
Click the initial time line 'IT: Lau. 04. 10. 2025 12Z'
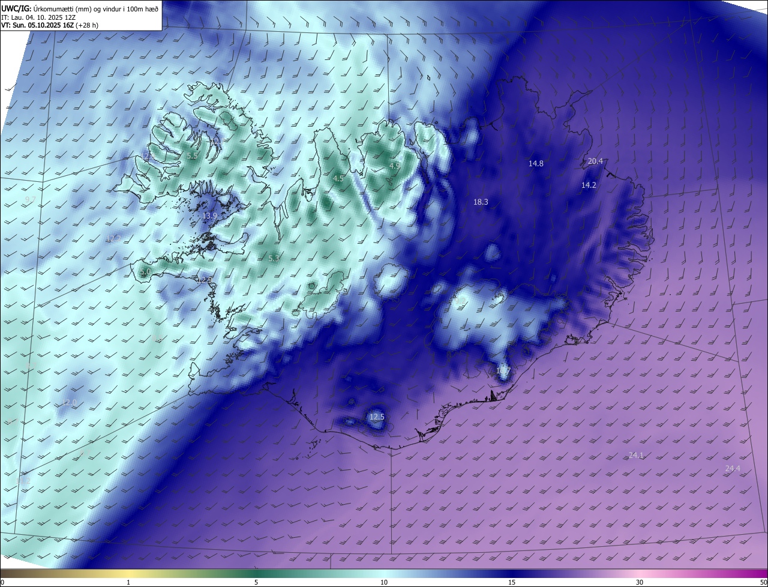38,17
